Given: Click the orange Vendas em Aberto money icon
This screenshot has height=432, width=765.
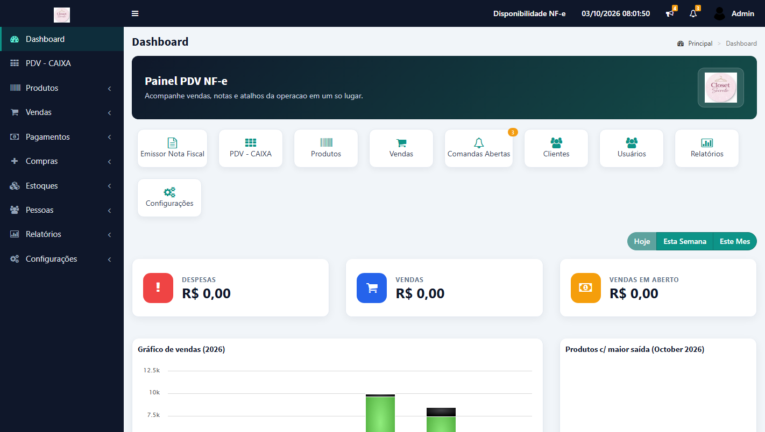Looking at the screenshot, I should click(x=586, y=288).
